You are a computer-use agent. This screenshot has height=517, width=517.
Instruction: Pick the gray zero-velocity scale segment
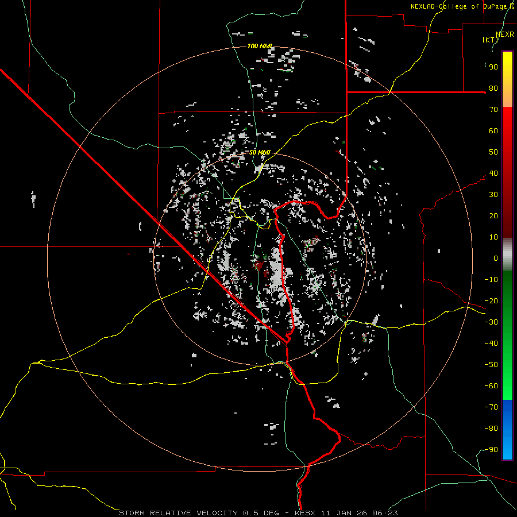pyautogui.click(x=507, y=254)
